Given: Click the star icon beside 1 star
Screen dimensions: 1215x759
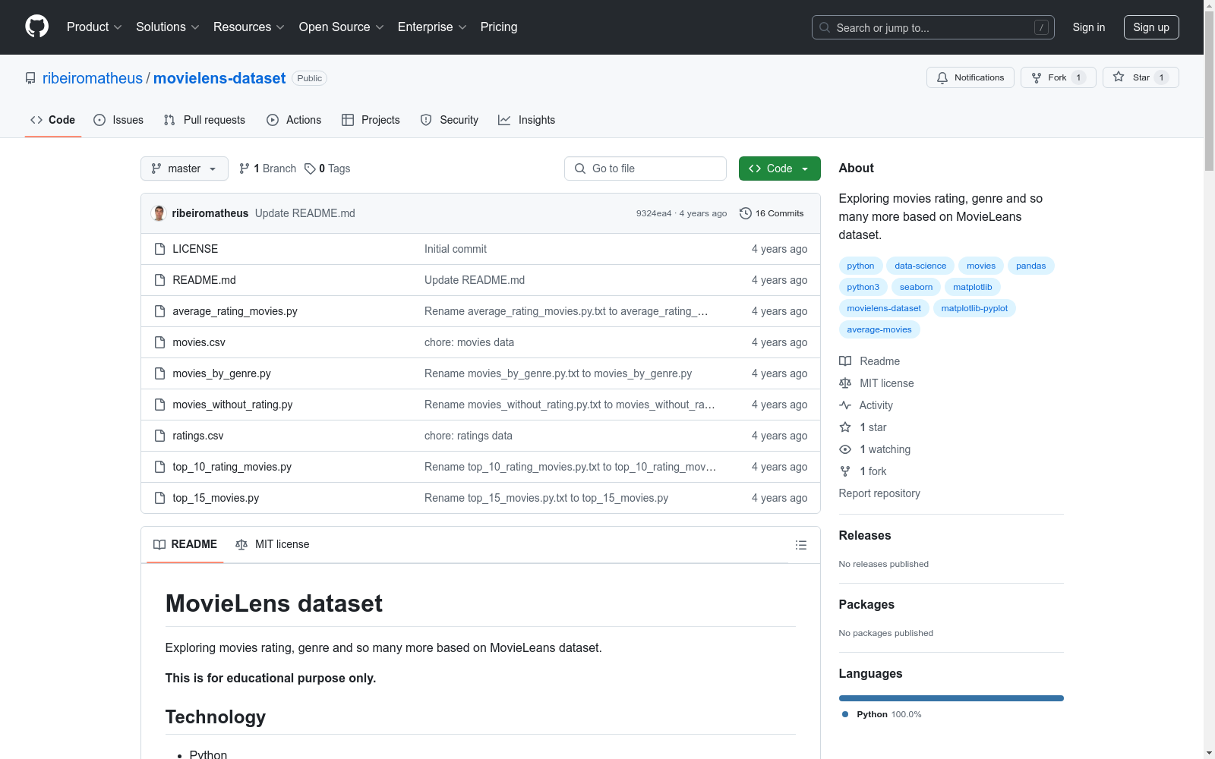Looking at the screenshot, I should coord(845,427).
